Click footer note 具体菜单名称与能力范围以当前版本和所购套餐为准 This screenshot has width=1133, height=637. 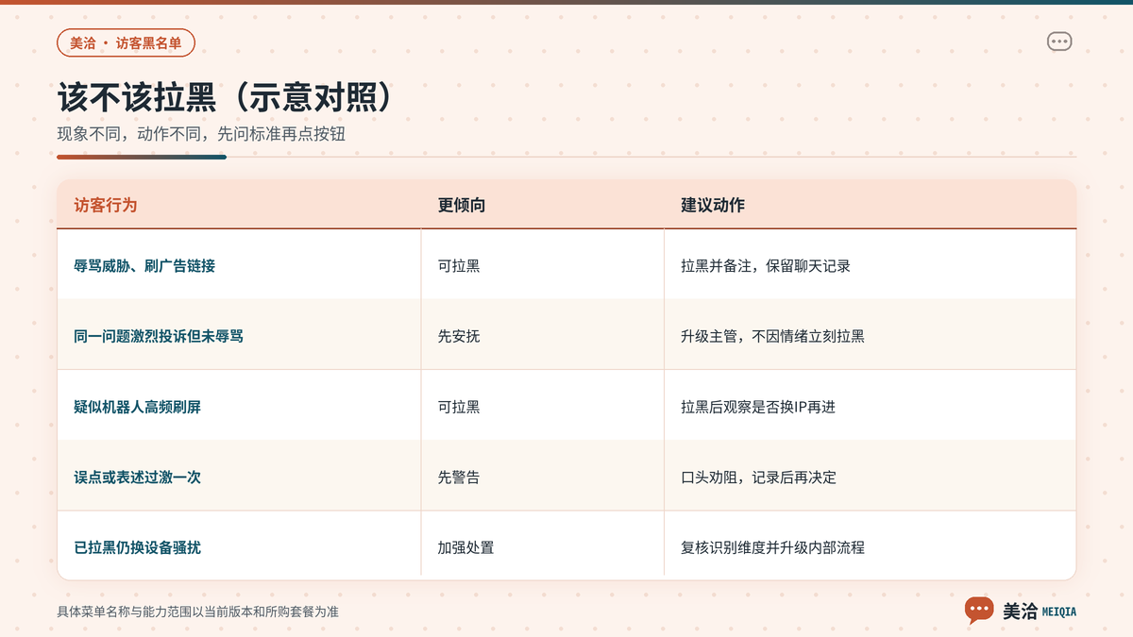[197, 612]
